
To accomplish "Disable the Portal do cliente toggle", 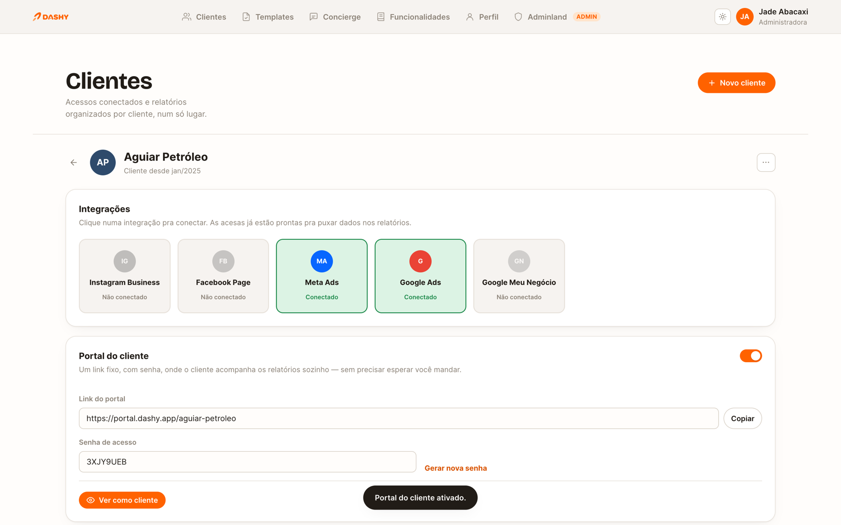I will [751, 356].
